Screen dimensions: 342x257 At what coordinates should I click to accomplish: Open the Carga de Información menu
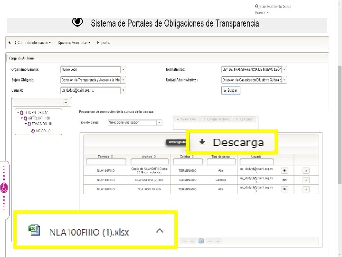(x=33, y=43)
